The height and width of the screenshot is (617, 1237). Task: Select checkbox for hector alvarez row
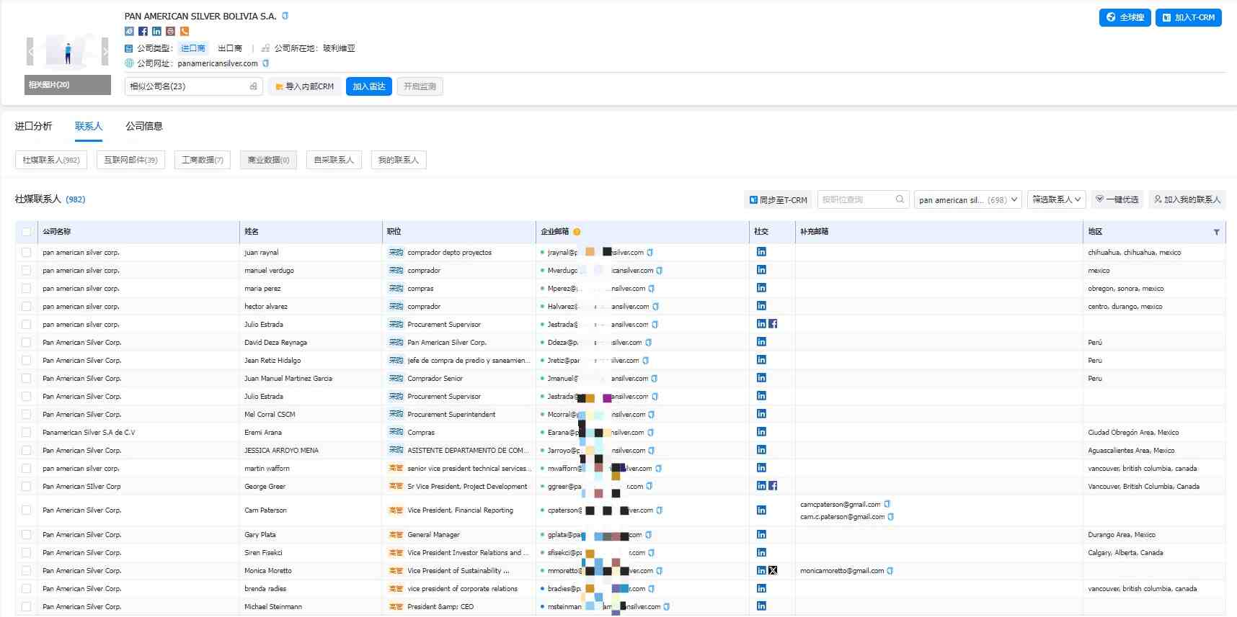pyautogui.click(x=27, y=307)
